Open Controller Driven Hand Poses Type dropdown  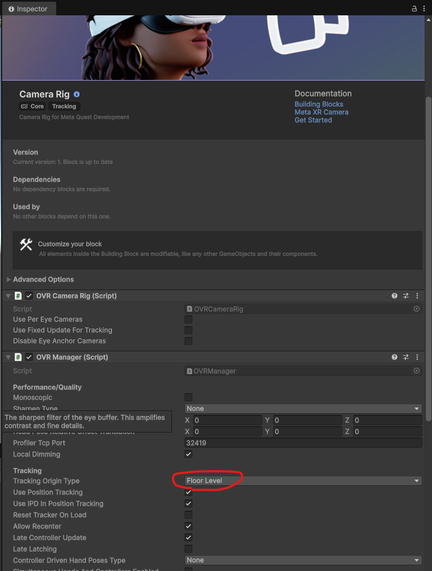pyautogui.click(x=303, y=560)
